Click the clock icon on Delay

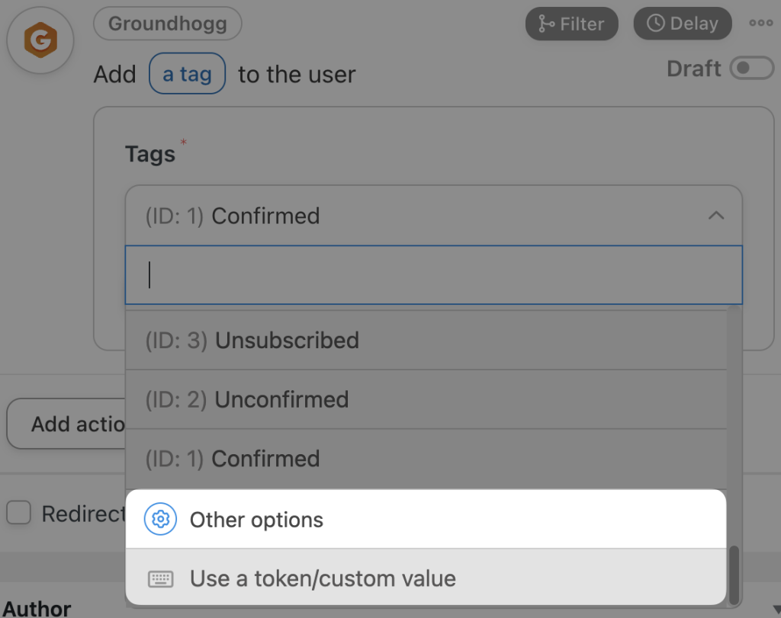coord(657,23)
